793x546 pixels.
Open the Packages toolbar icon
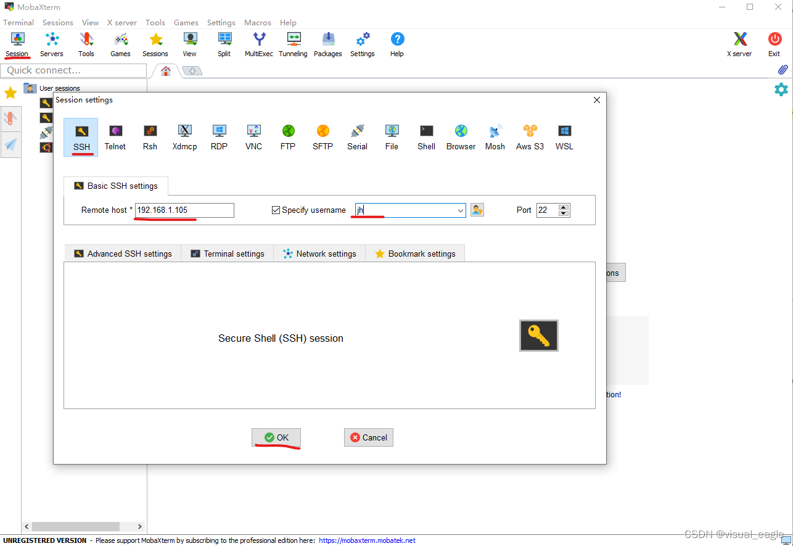click(x=328, y=44)
